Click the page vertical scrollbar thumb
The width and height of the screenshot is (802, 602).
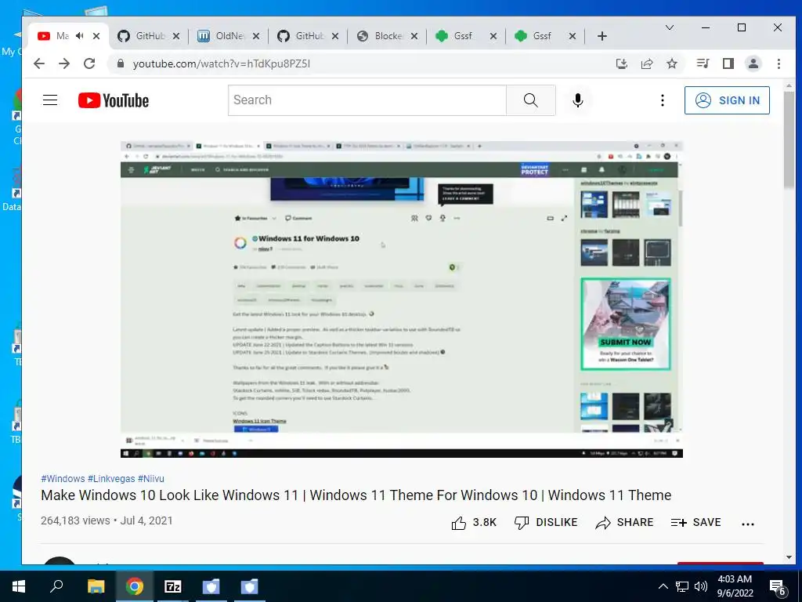click(789, 140)
